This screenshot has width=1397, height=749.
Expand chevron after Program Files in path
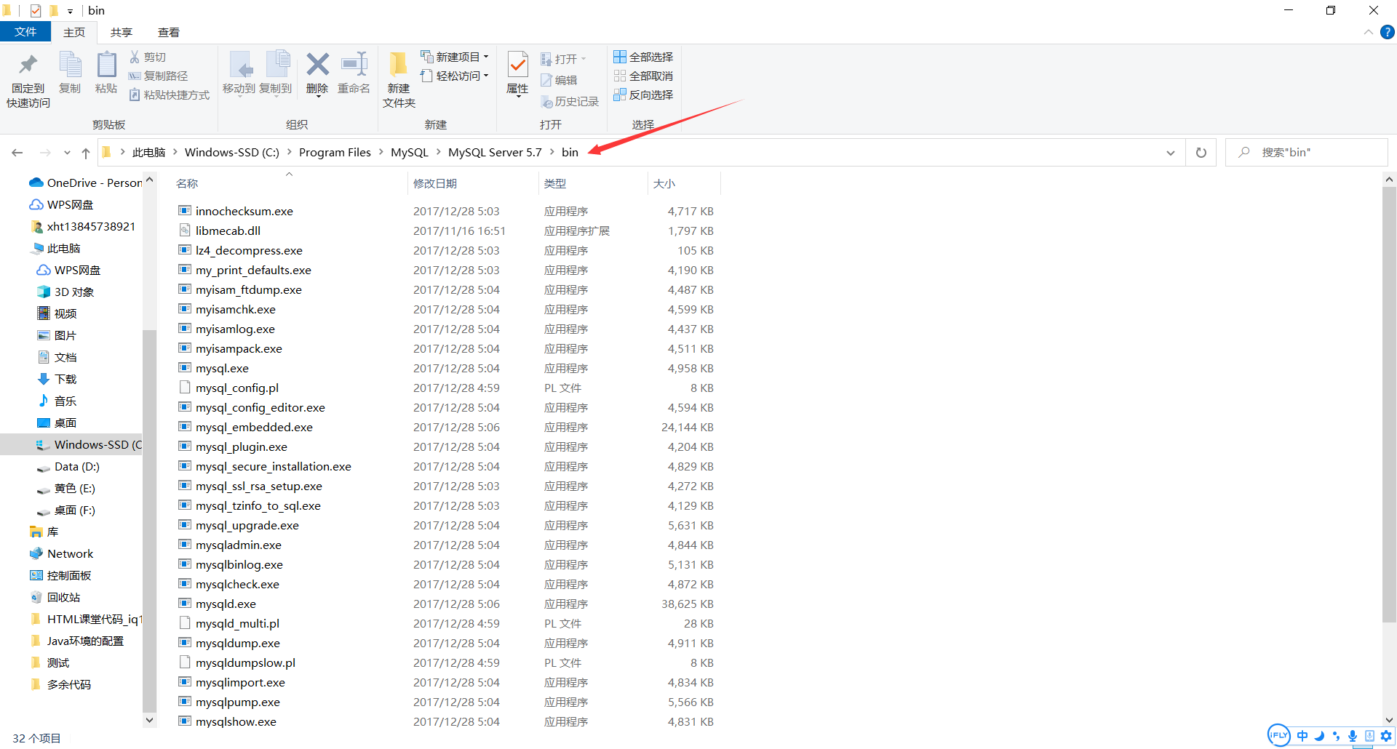[x=381, y=152]
